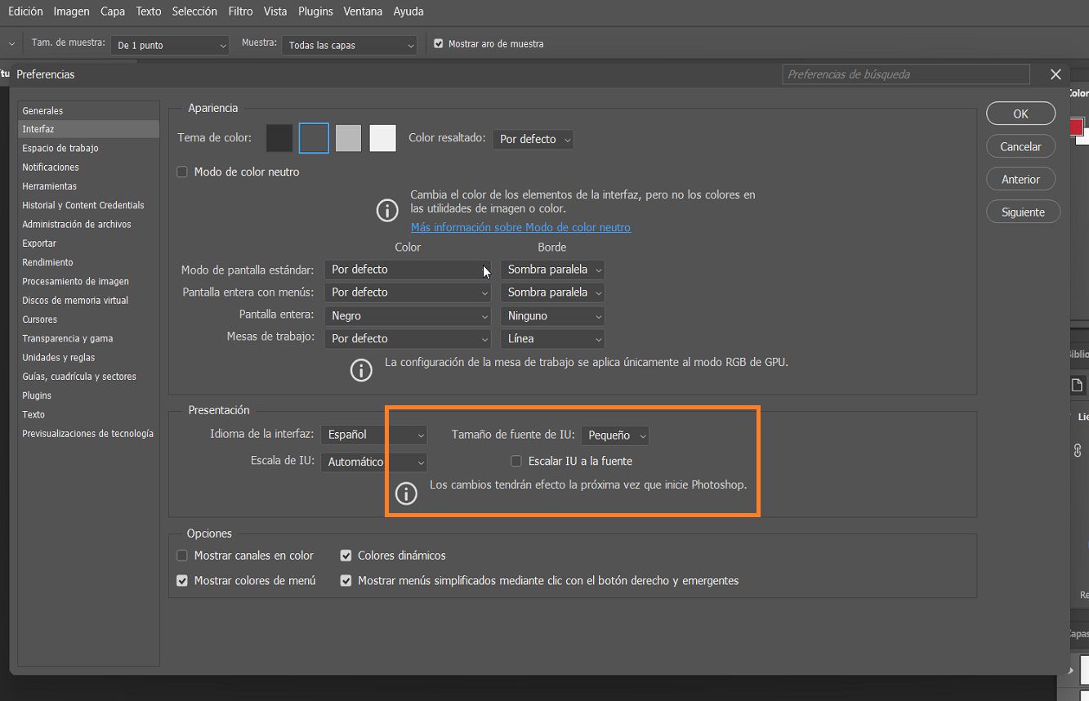Uncheck Mostrar aro de muestra in the options bar
Image resolution: width=1089 pixels, height=701 pixels.
439,44
